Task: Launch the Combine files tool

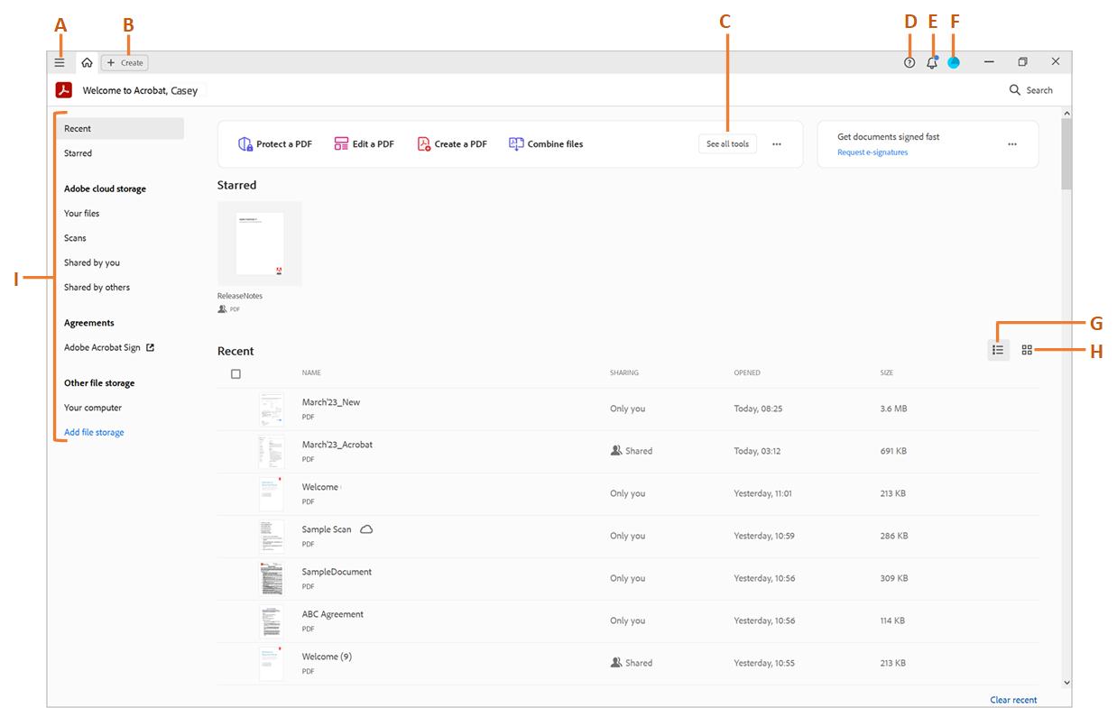Action: pyautogui.click(x=546, y=144)
